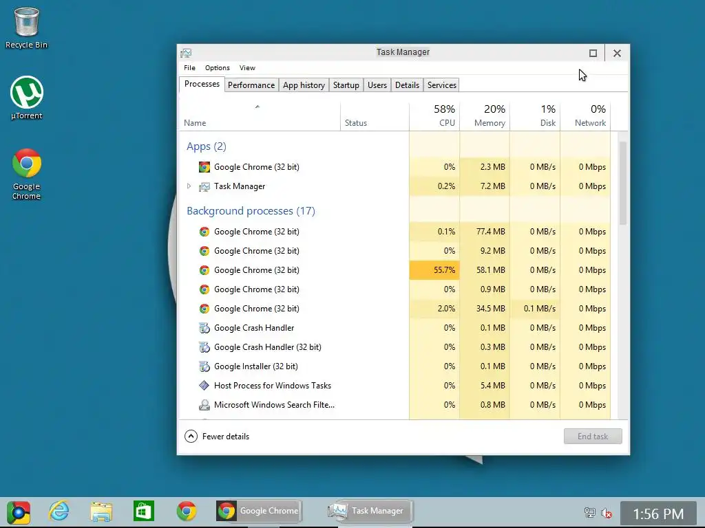Open the File menu
This screenshot has height=528, width=705.
[x=189, y=68]
